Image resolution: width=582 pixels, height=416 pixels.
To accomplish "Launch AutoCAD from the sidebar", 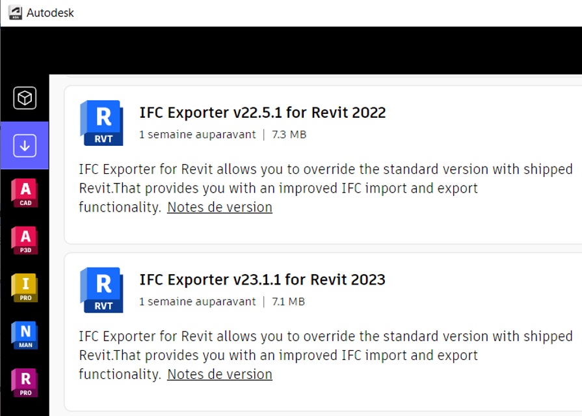I will click(x=25, y=193).
